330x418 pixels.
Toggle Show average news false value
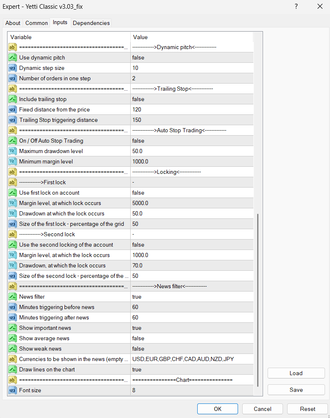coord(191,338)
